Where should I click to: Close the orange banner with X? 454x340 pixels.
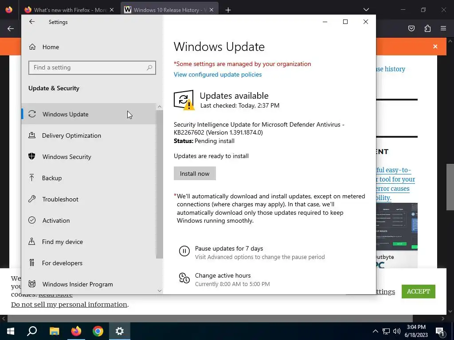click(435, 46)
